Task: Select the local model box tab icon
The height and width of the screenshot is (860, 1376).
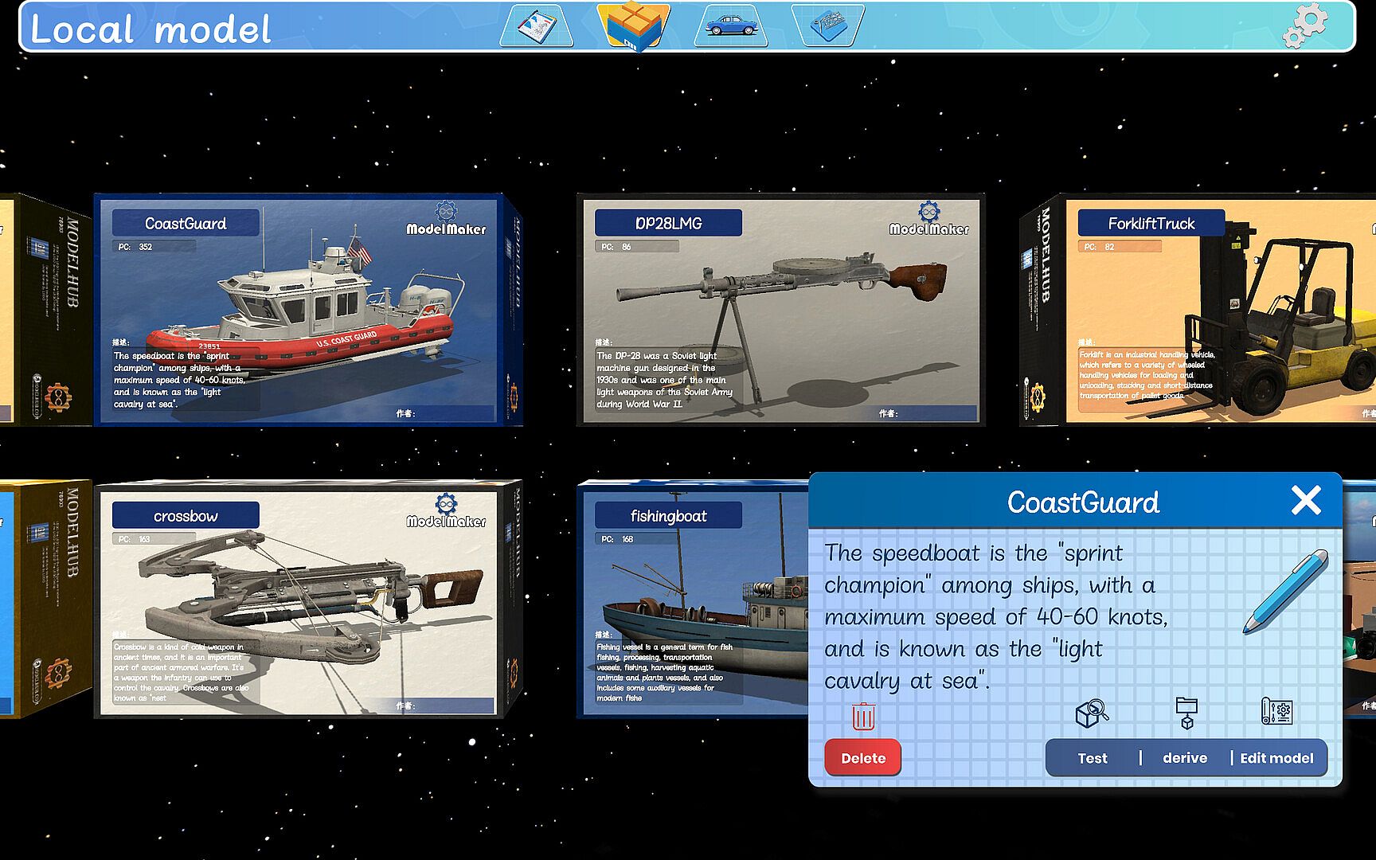Action: point(633,26)
